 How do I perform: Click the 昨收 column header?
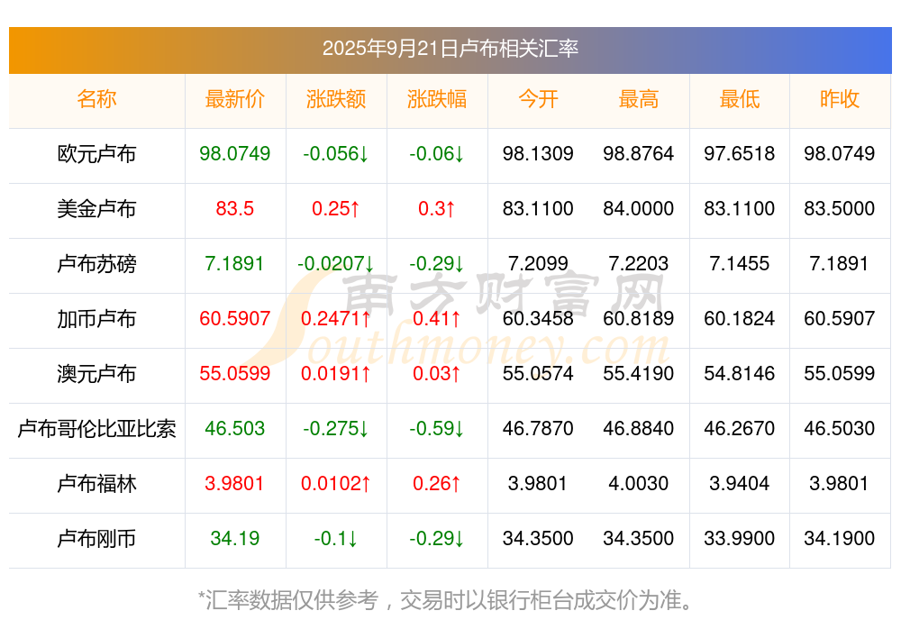tap(840, 99)
